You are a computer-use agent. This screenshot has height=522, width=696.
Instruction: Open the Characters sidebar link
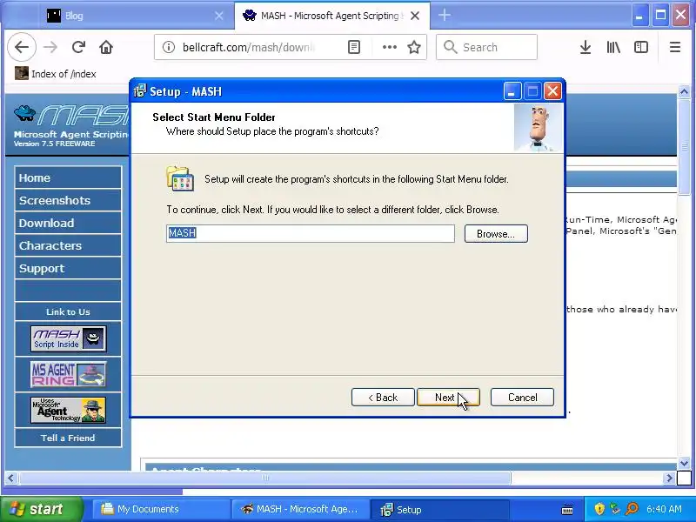[x=68, y=245]
